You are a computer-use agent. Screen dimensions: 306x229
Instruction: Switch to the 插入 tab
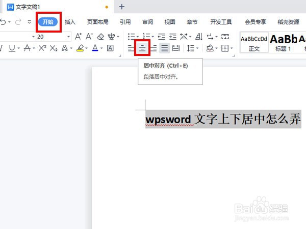(x=70, y=22)
